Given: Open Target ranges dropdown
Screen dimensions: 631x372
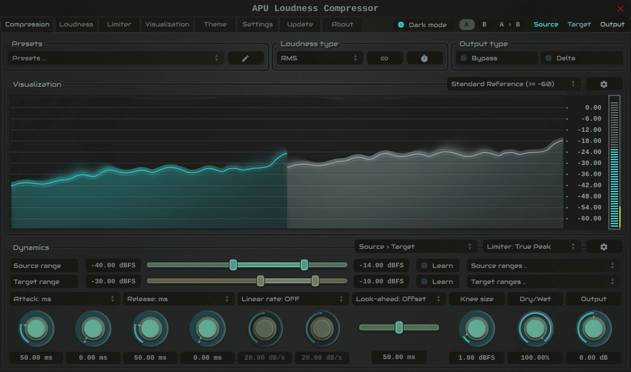Looking at the screenshot, I should coord(543,281).
